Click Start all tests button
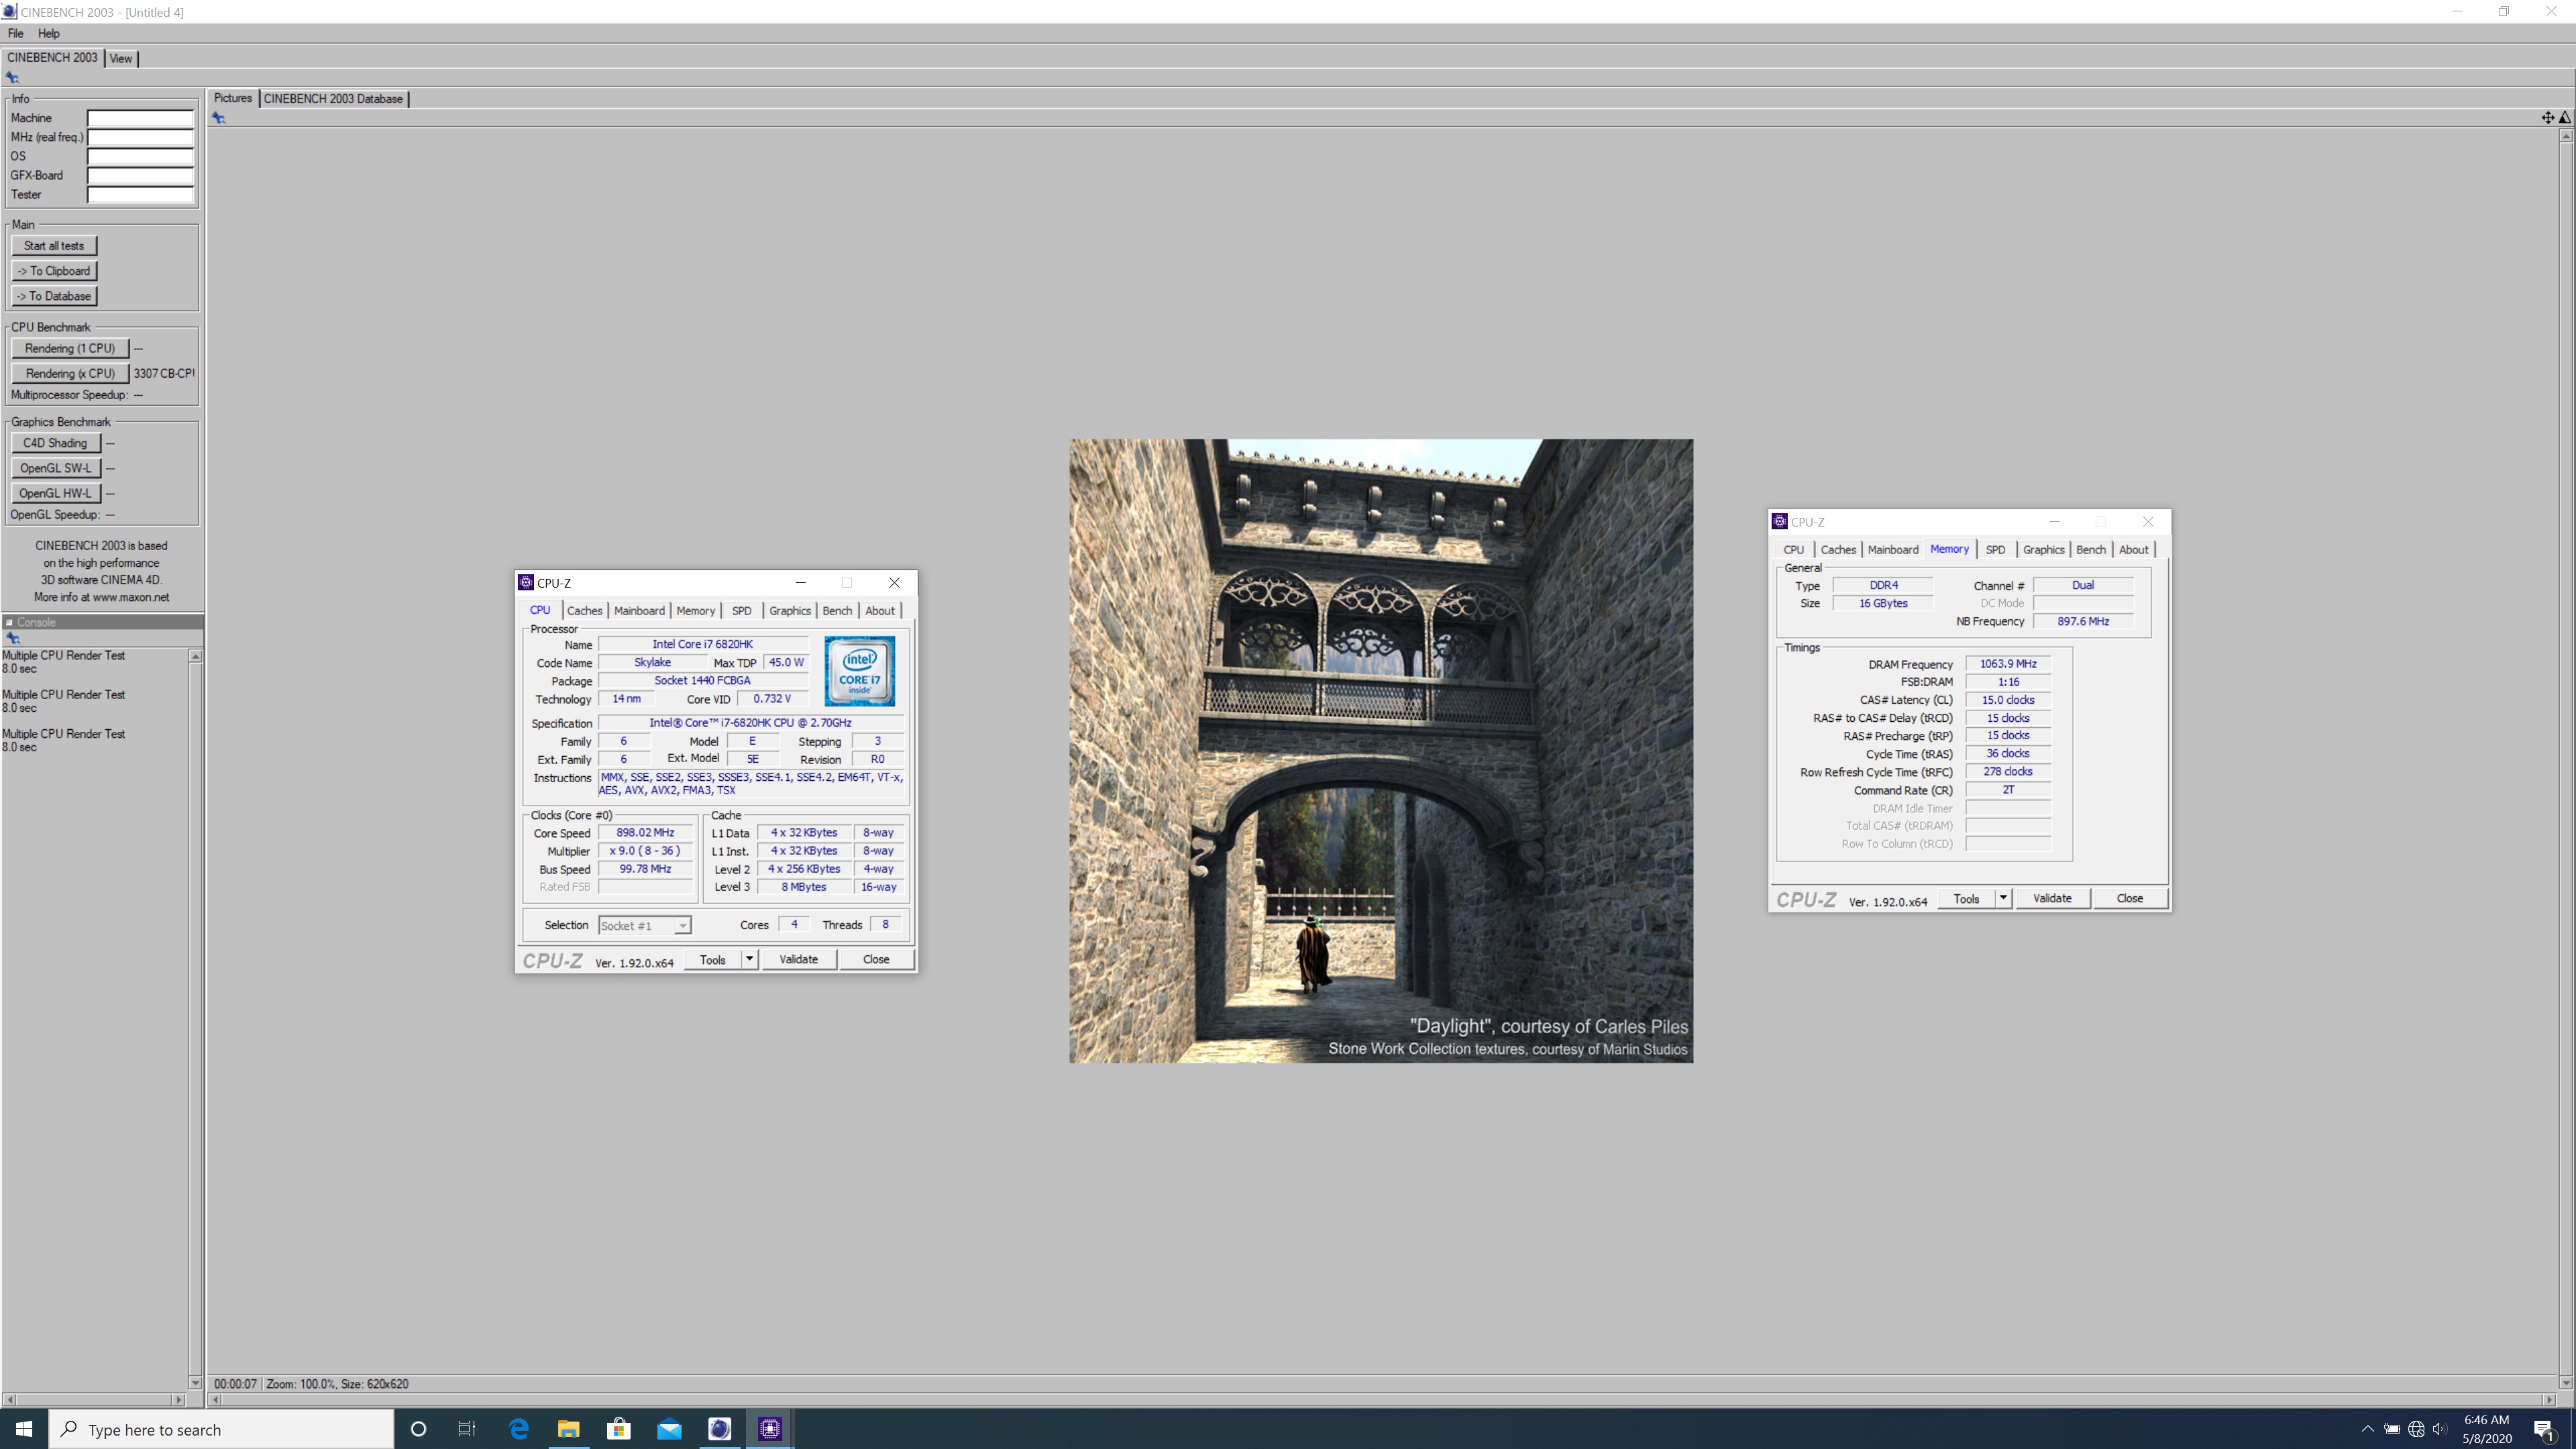This screenshot has height=1449, width=2576. tap(54, 246)
